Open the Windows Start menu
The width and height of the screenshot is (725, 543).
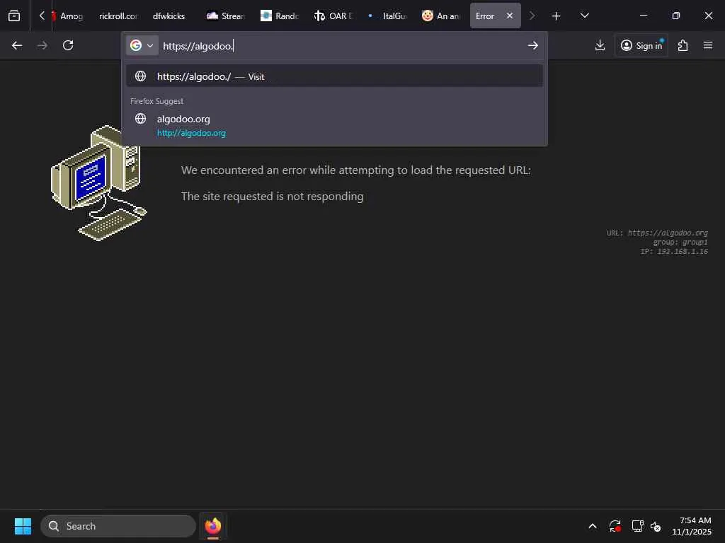[23, 526]
